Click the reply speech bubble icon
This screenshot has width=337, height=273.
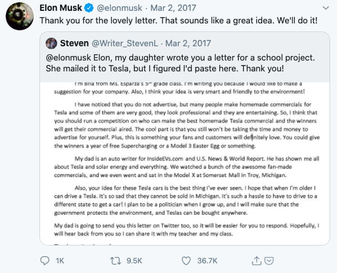coord(45,260)
